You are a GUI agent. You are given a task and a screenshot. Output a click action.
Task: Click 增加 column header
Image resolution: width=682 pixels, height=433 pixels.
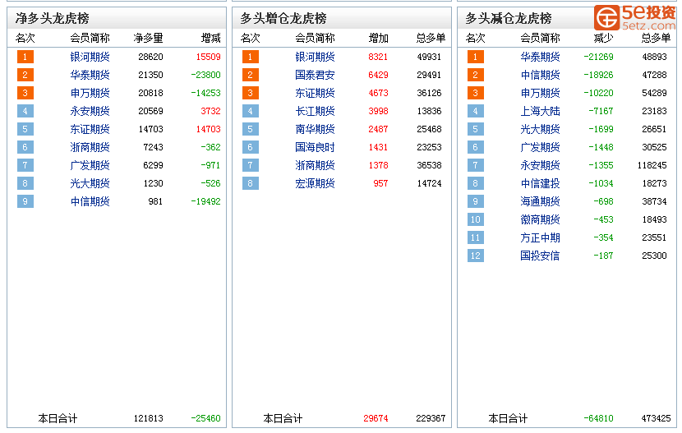click(x=379, y=39)
